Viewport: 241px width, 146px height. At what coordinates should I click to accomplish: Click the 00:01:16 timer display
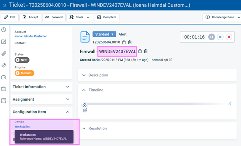point(194,37)
